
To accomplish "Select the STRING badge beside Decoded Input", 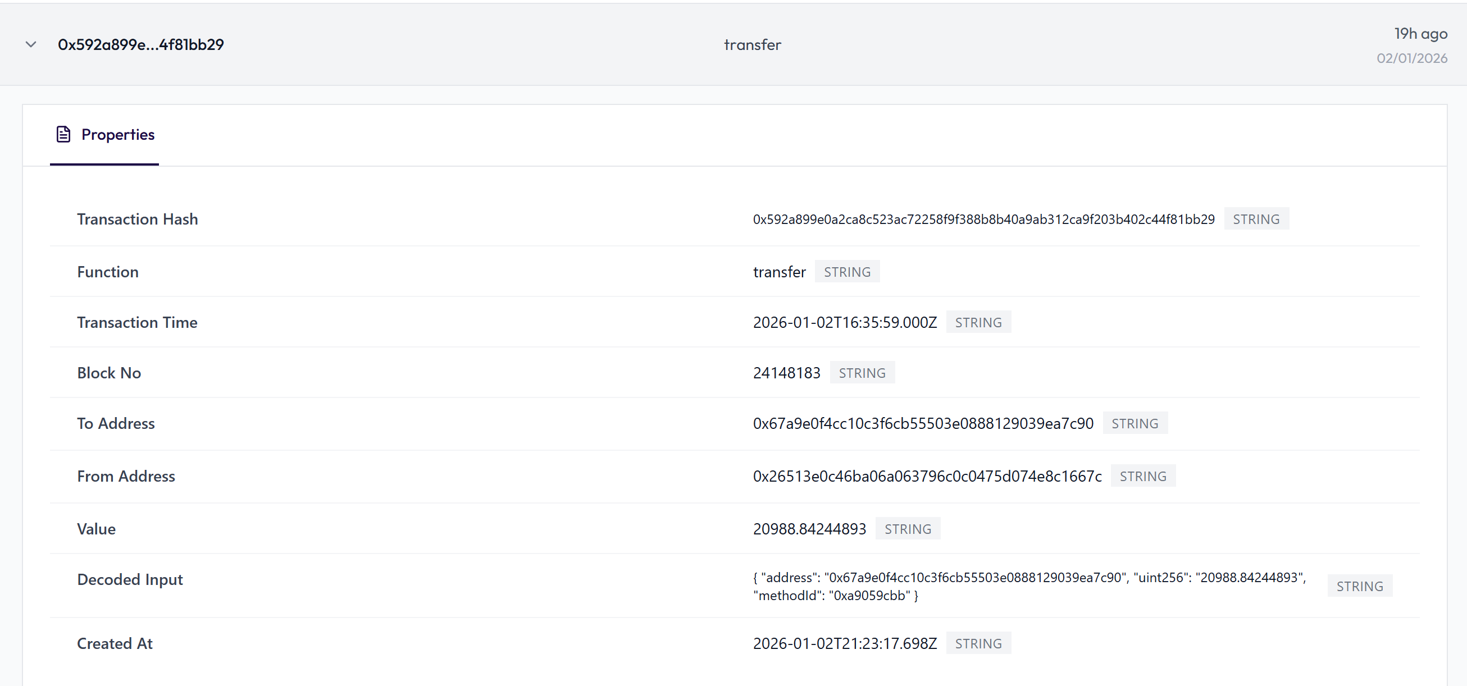I will [1360, 586].
